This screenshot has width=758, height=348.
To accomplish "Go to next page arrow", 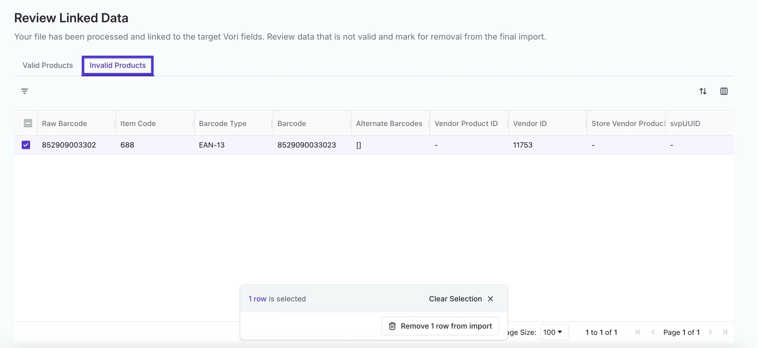I will 710,332.
